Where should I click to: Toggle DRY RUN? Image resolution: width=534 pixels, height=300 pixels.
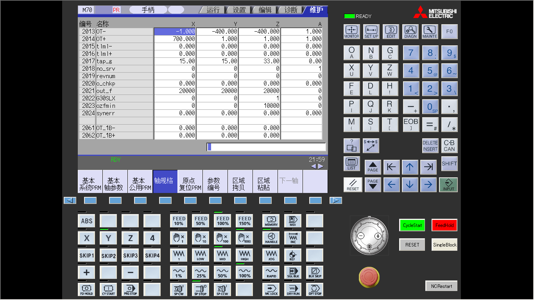pos(293,289)
